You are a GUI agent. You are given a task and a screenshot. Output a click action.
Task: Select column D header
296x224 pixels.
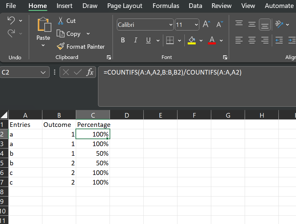[127, 115]
